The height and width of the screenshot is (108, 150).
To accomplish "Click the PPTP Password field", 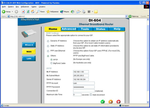I will (x=84, y=87).
